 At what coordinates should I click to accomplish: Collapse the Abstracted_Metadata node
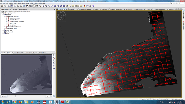click(x=5, y=16)
